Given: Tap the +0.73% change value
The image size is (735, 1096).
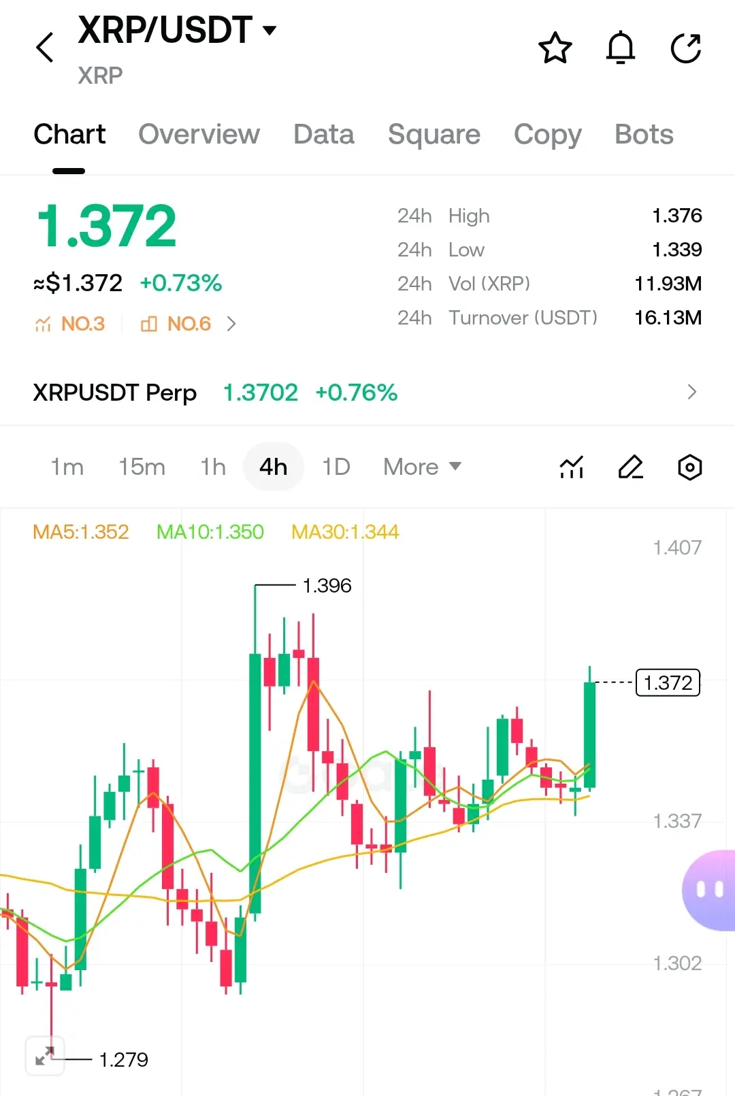Looking at the screenshot, I should [x=181, y=283].
